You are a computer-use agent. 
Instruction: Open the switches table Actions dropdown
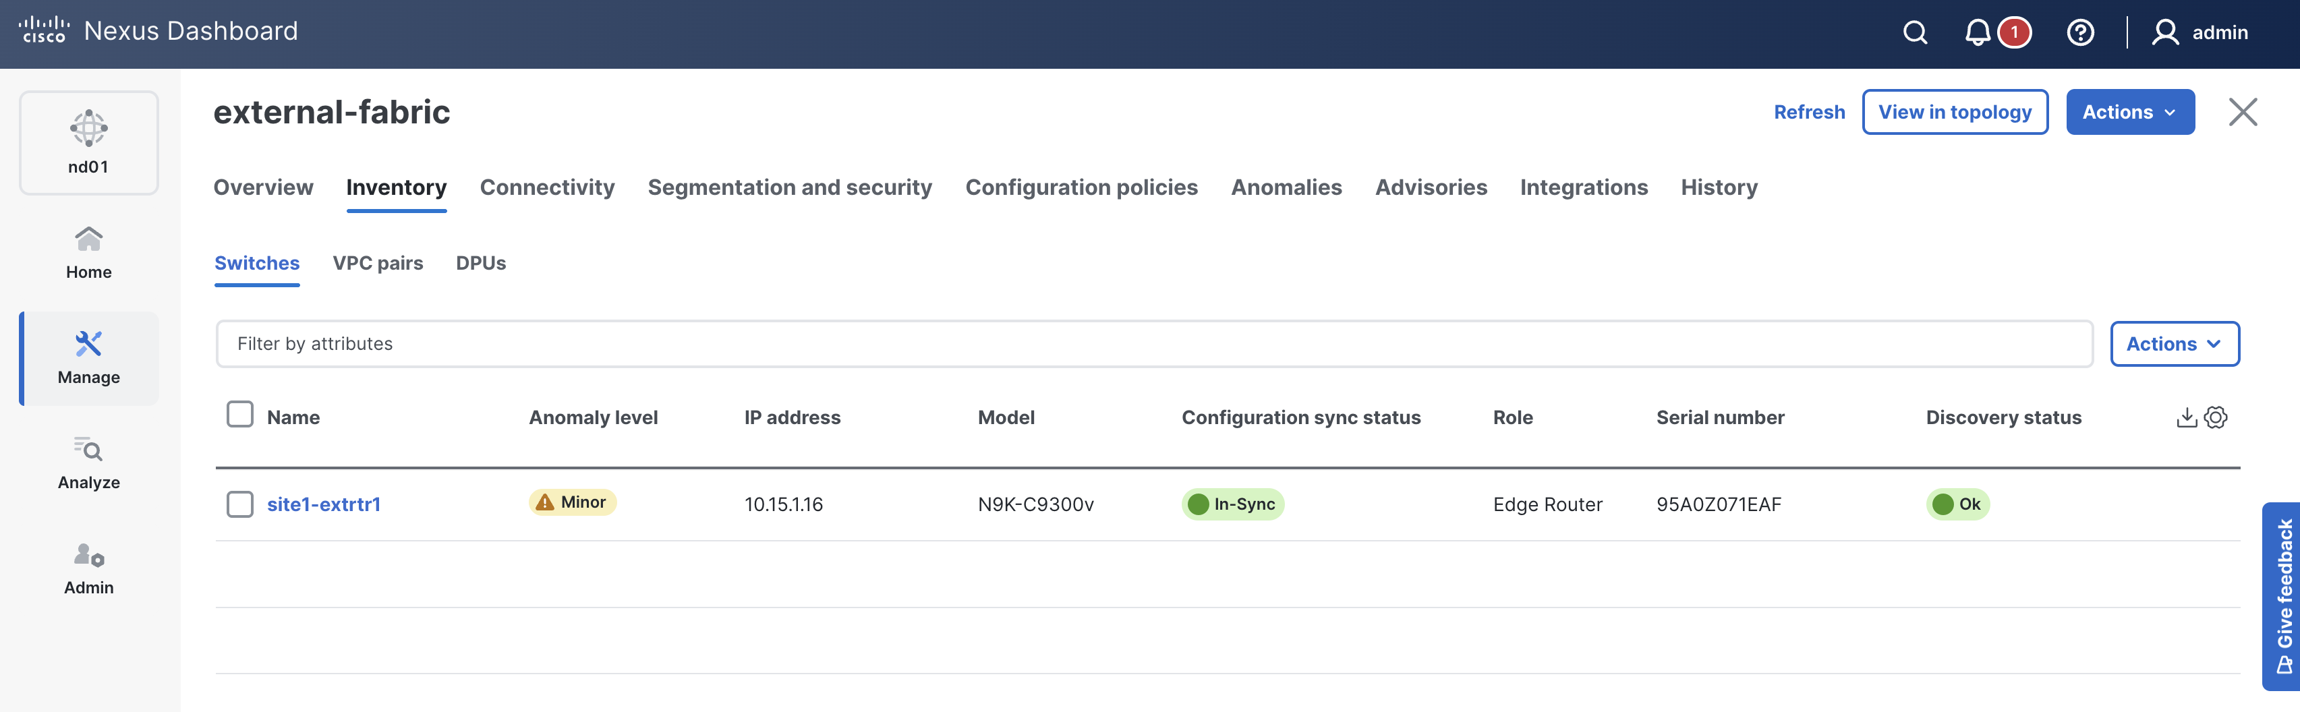tap(2173, 345)
